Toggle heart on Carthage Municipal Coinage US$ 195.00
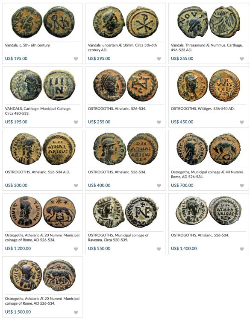 (76, 122)
